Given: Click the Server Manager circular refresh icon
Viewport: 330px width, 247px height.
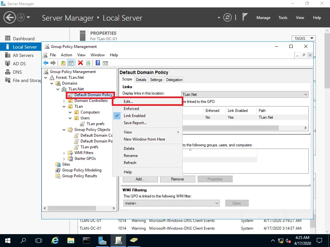Looking at the screenshot, I should (x=228, y=17).
